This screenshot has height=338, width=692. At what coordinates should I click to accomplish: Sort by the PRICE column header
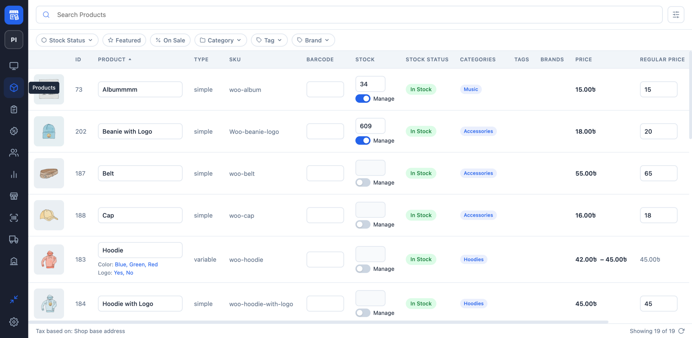tap(584, 59)
